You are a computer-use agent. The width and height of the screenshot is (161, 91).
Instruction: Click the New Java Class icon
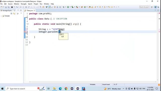point(85,7)
